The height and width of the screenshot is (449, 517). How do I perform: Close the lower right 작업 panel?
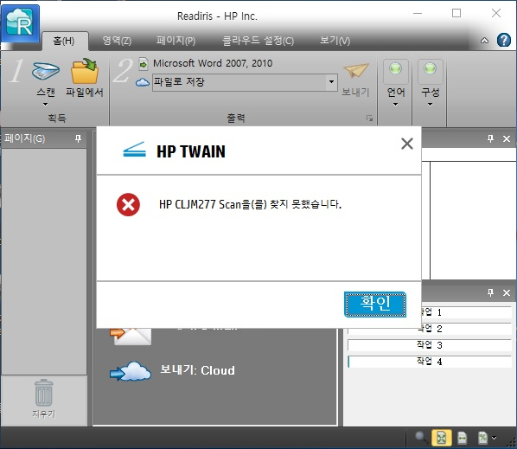507,292
